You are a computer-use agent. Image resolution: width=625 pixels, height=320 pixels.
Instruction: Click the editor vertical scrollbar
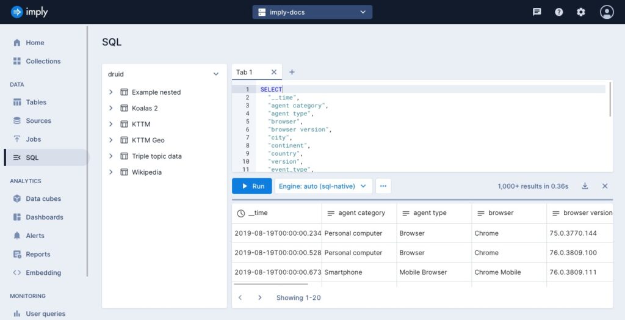coord(610,100)
